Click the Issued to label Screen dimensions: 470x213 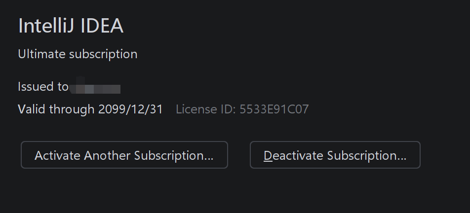pyautogui.click(x=43, y=87)
